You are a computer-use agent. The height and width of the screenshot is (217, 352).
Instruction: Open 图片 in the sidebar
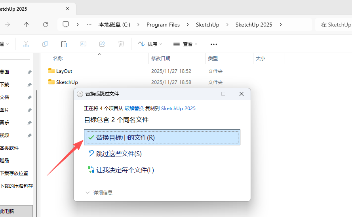[x=4, y=110]
